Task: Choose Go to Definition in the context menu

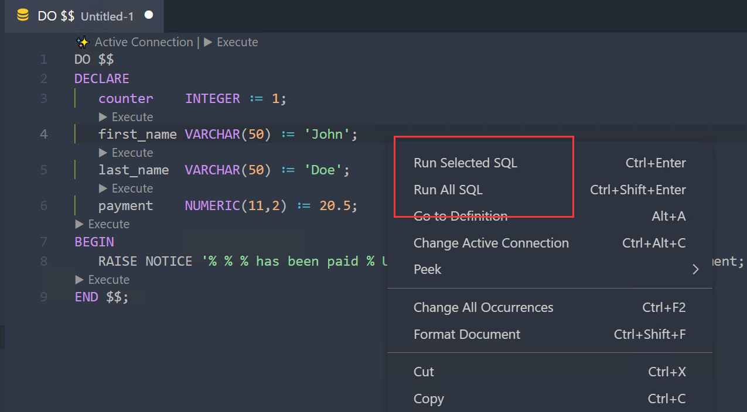Action: (550, 216)
